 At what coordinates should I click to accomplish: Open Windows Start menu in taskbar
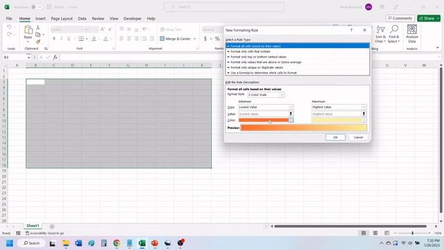point(9,243)
